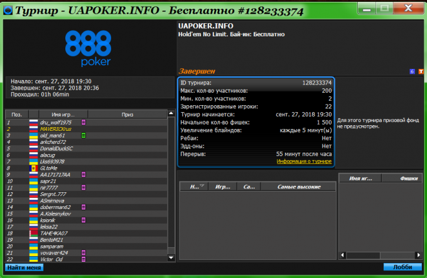Click the orange 'T' icon at the panel edge

coord(421,71)
